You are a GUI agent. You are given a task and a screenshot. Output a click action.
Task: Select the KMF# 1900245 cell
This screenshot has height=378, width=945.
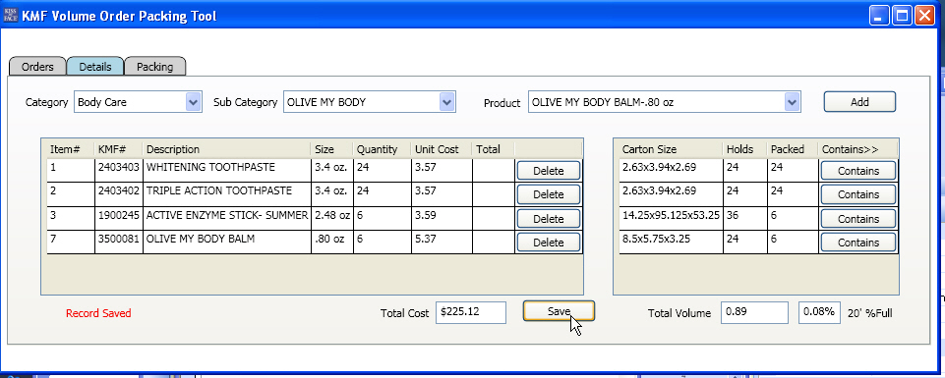[x=119, y=219]
